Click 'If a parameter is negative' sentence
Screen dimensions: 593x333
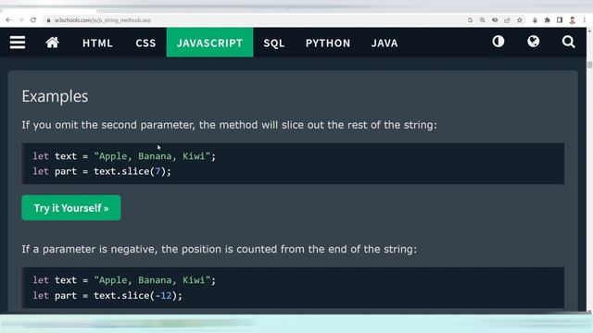[219, 249]
